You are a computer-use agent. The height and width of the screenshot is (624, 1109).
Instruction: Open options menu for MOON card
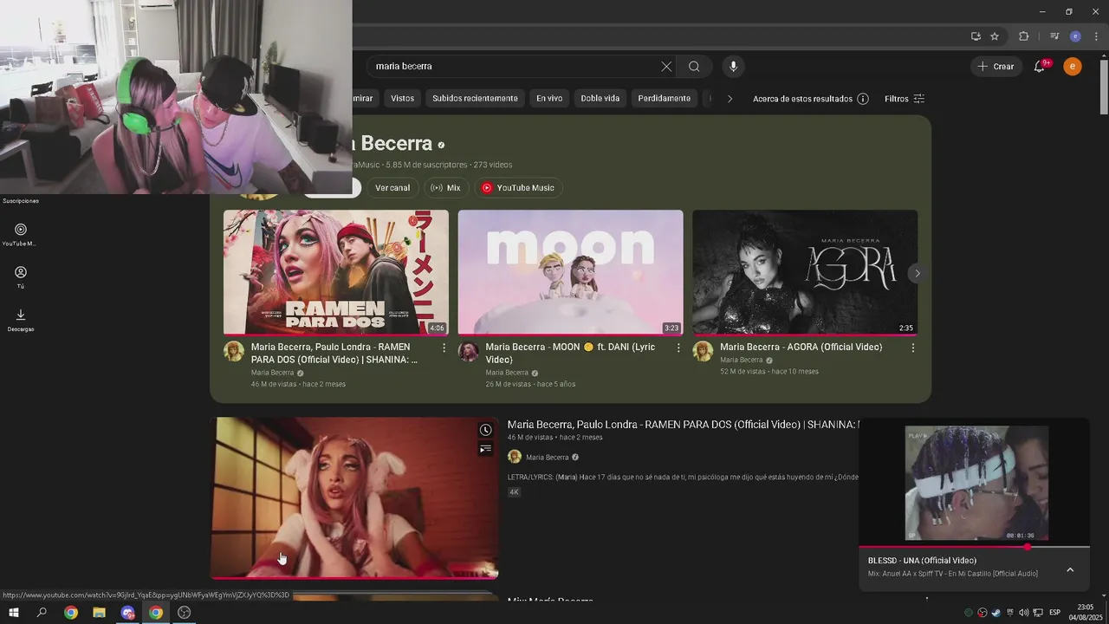coord(678,348)
